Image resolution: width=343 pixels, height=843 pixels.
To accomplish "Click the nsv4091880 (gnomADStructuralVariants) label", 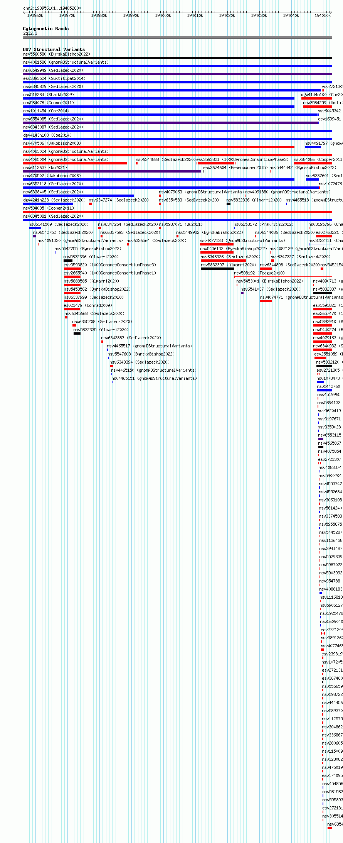I will pos(288,192).
